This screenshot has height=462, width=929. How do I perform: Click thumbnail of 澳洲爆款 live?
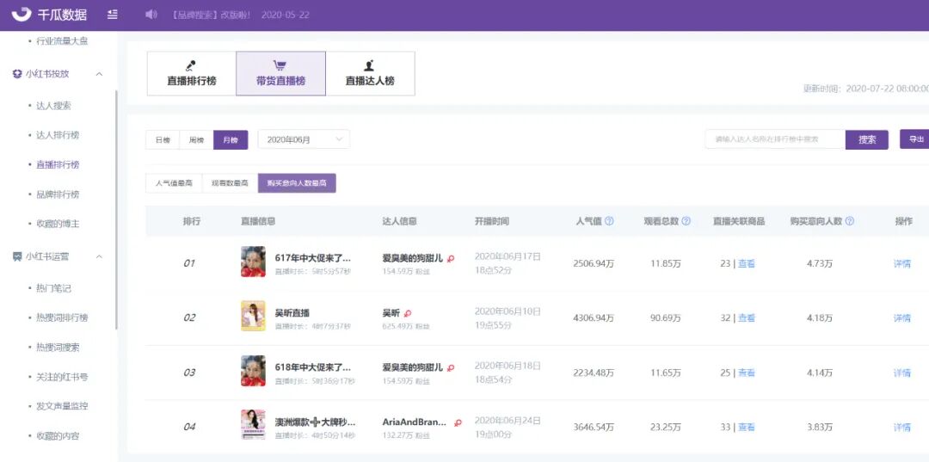[x=253, y=425]
